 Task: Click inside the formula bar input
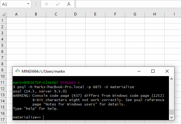(128, 4)
